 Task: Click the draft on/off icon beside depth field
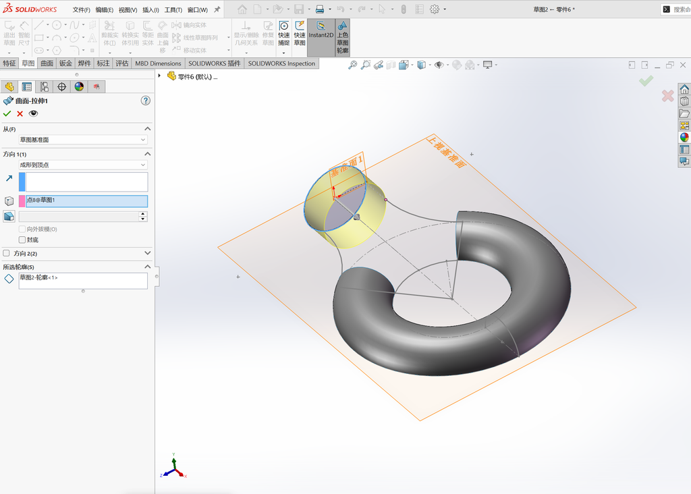[9, 216]
